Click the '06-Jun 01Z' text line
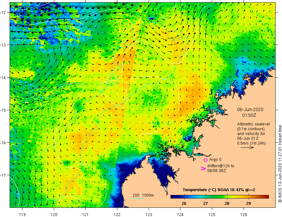Viewport: 282px width, 217px height. coord(248,138)
